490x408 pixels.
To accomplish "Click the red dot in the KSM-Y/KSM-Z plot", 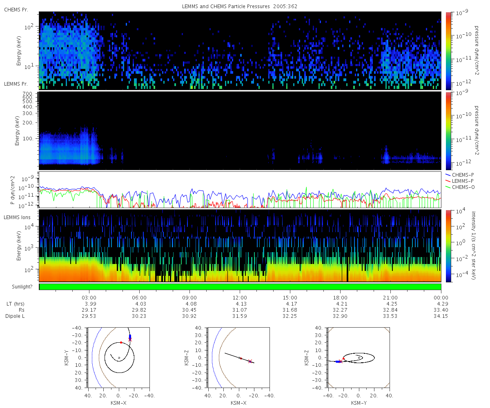I will tap(344, 358).
